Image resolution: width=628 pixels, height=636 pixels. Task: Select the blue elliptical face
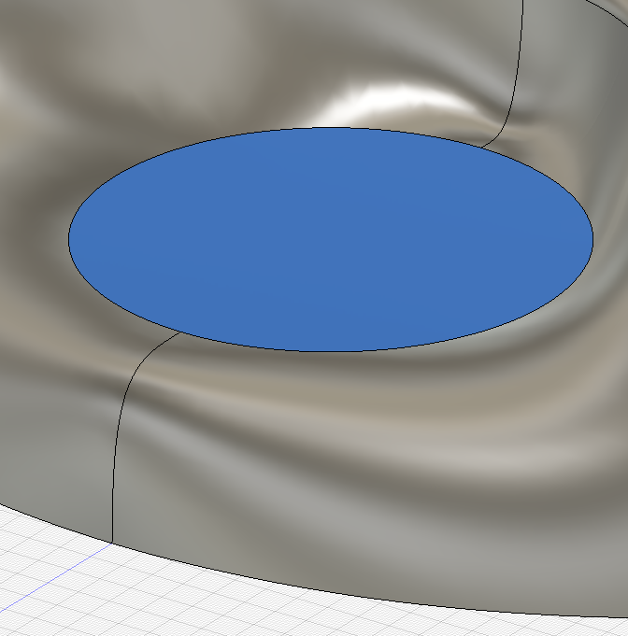[x=331, y=239]
